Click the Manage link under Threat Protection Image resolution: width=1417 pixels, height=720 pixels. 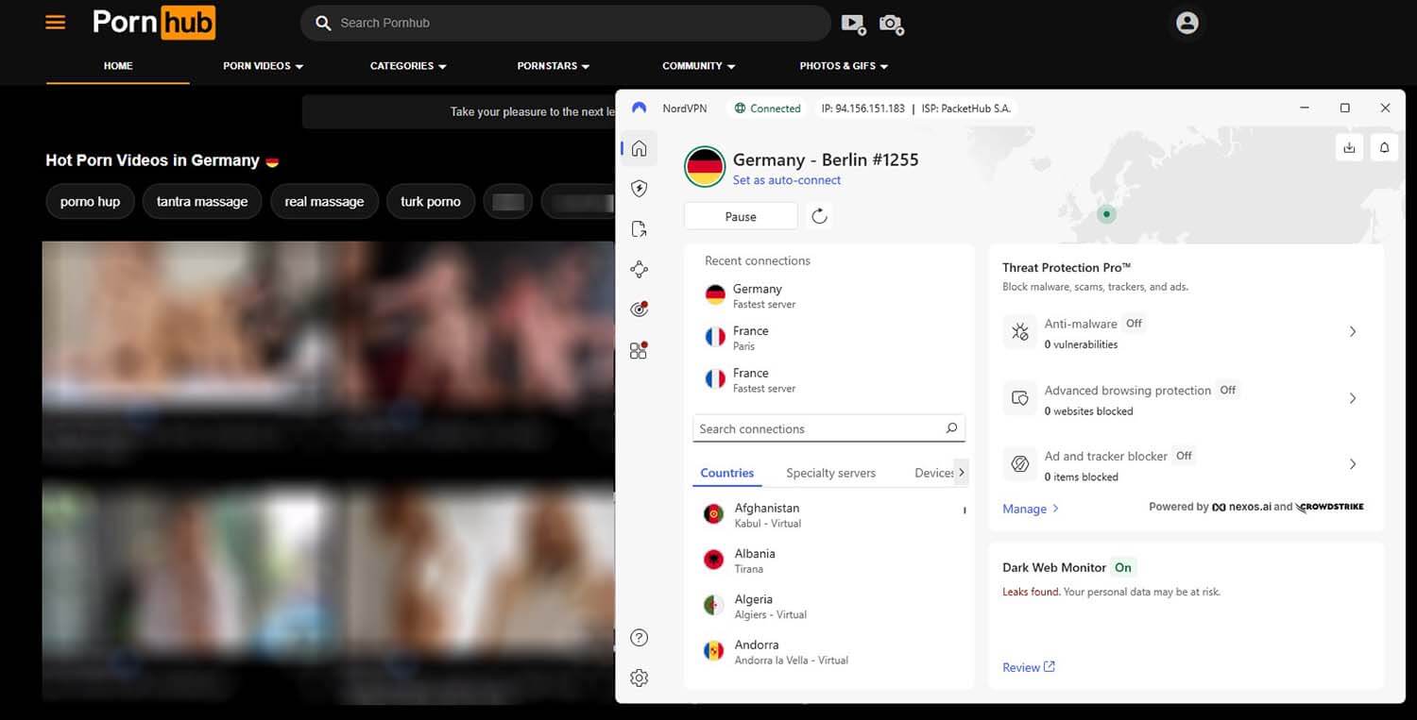click(1030, 509)
